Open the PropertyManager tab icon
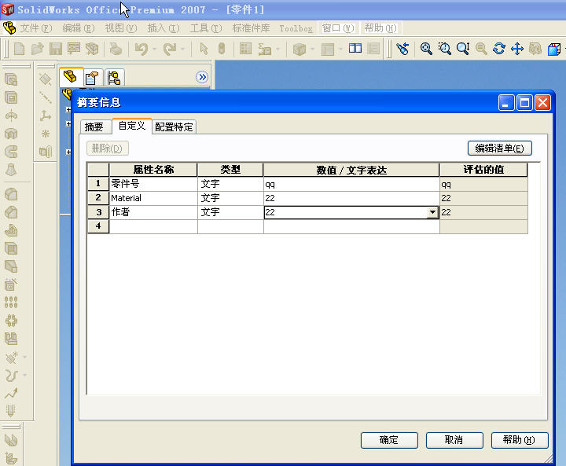This screenshot has width=566, height=466. 92,77
